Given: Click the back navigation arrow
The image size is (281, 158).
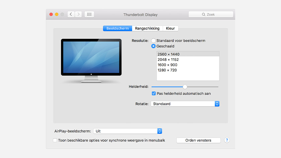Looking at the screenshot, I should pos(71,14).
